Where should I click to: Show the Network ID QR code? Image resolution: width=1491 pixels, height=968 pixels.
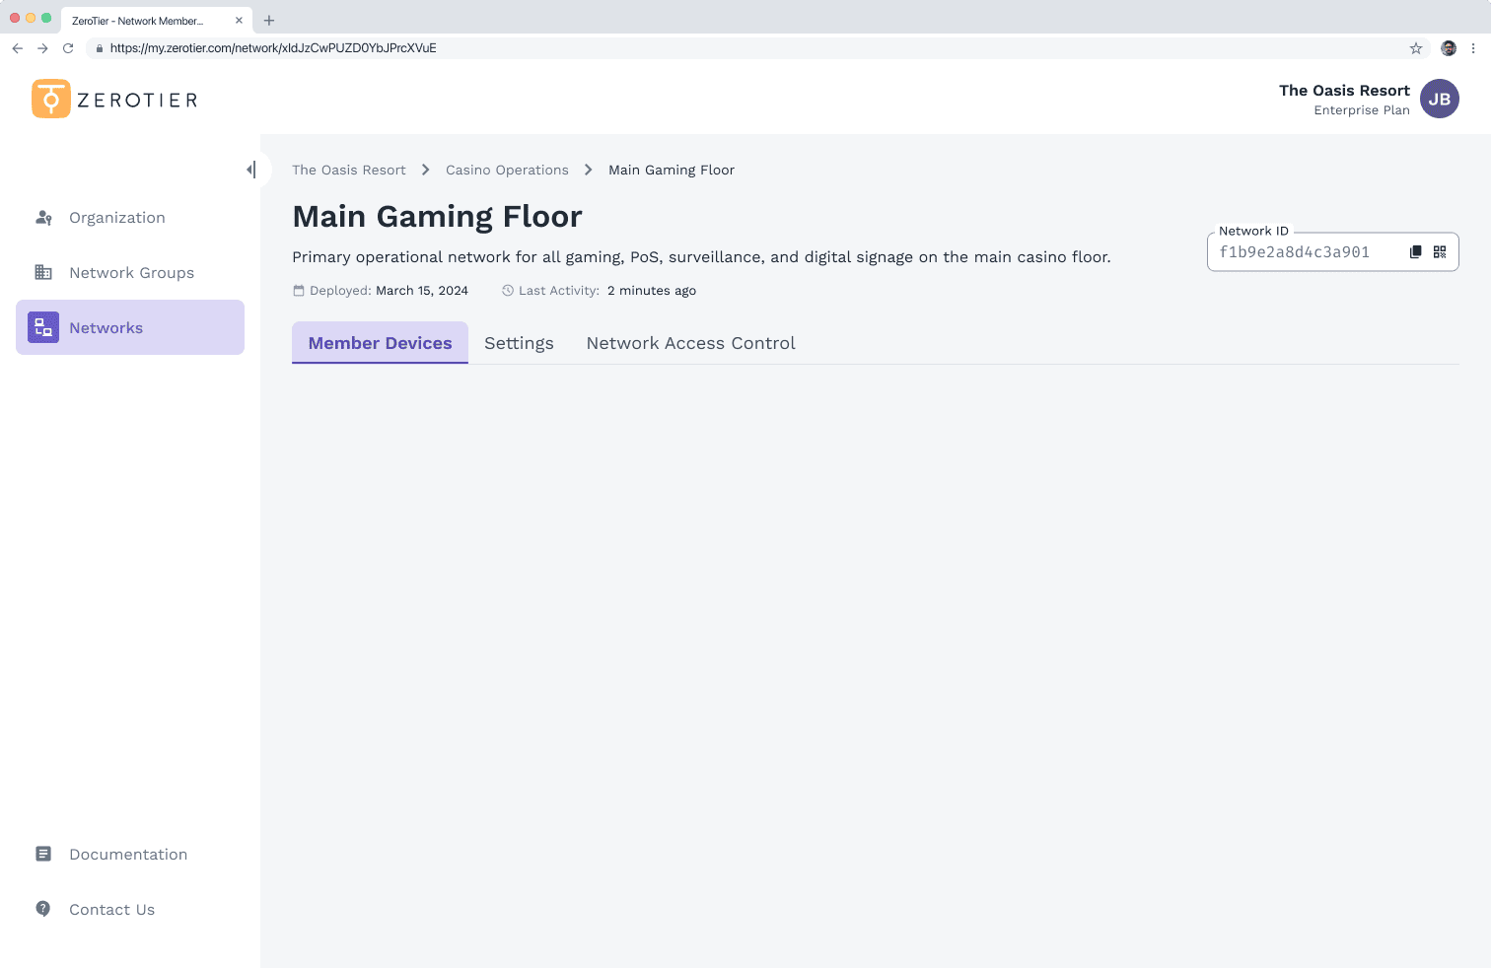[x=1440, y=252]
